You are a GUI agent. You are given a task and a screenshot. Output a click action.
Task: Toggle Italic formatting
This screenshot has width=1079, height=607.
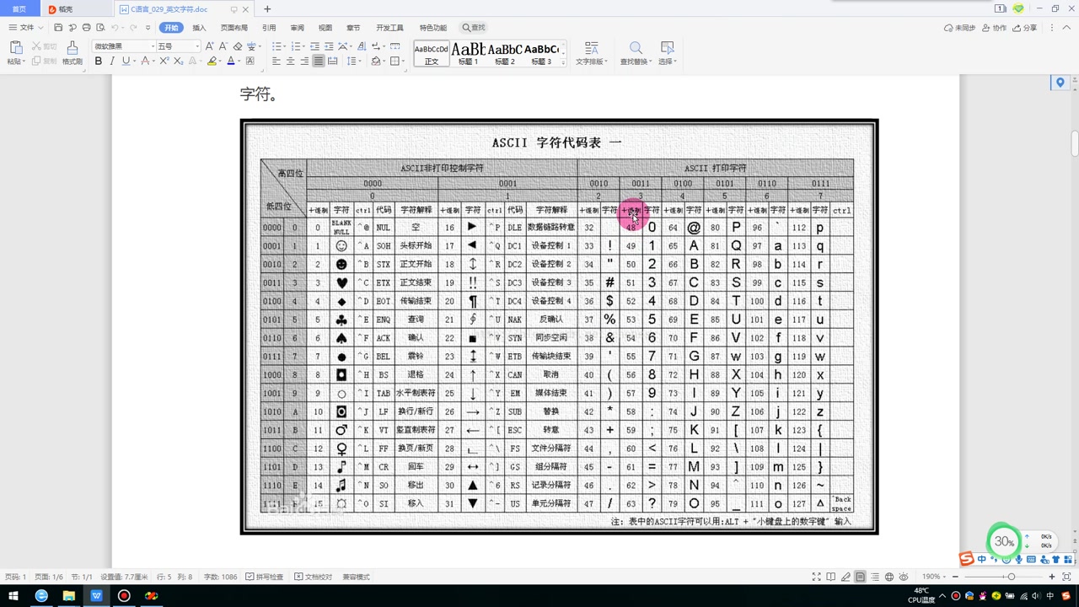click(111, 61)
